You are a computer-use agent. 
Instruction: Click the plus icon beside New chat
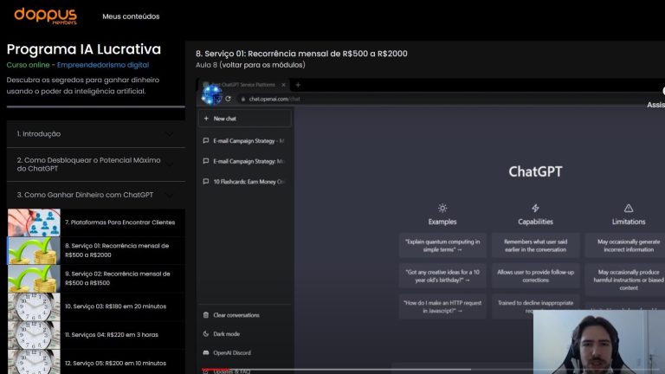pos(206,119)
